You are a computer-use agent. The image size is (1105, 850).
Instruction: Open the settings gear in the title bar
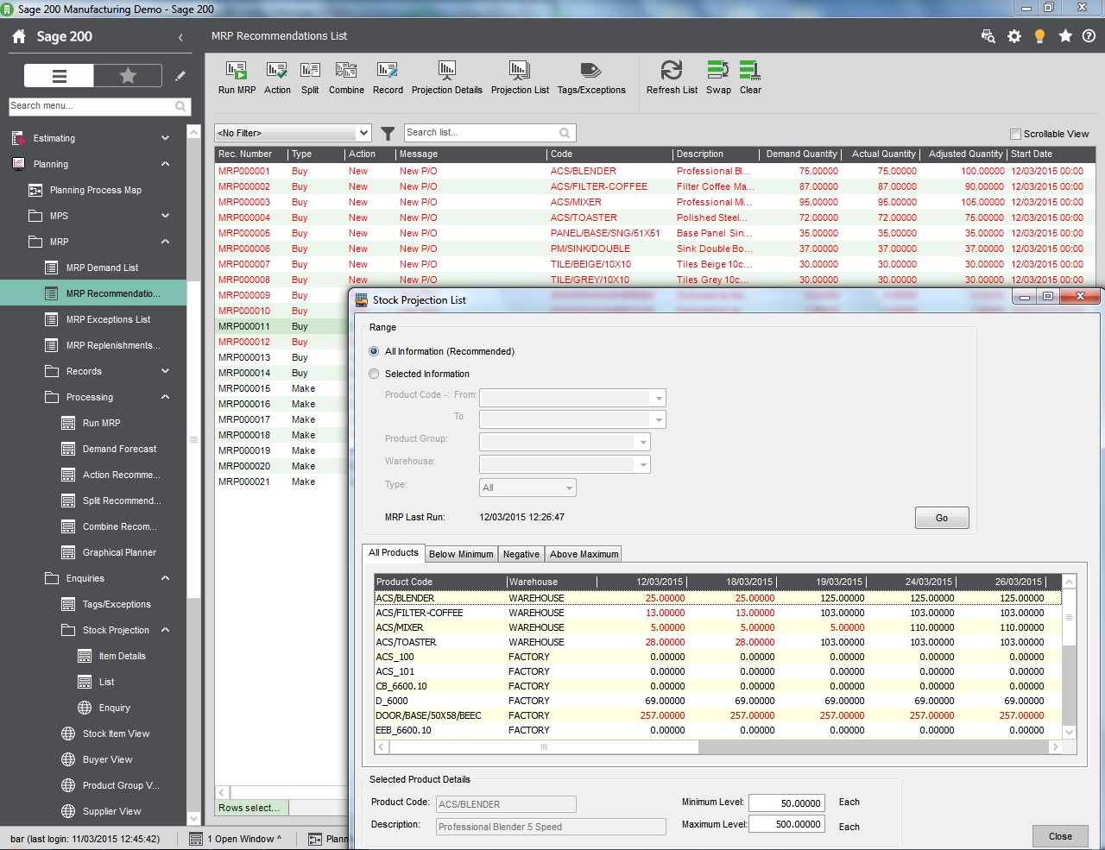coord(1014,37)
